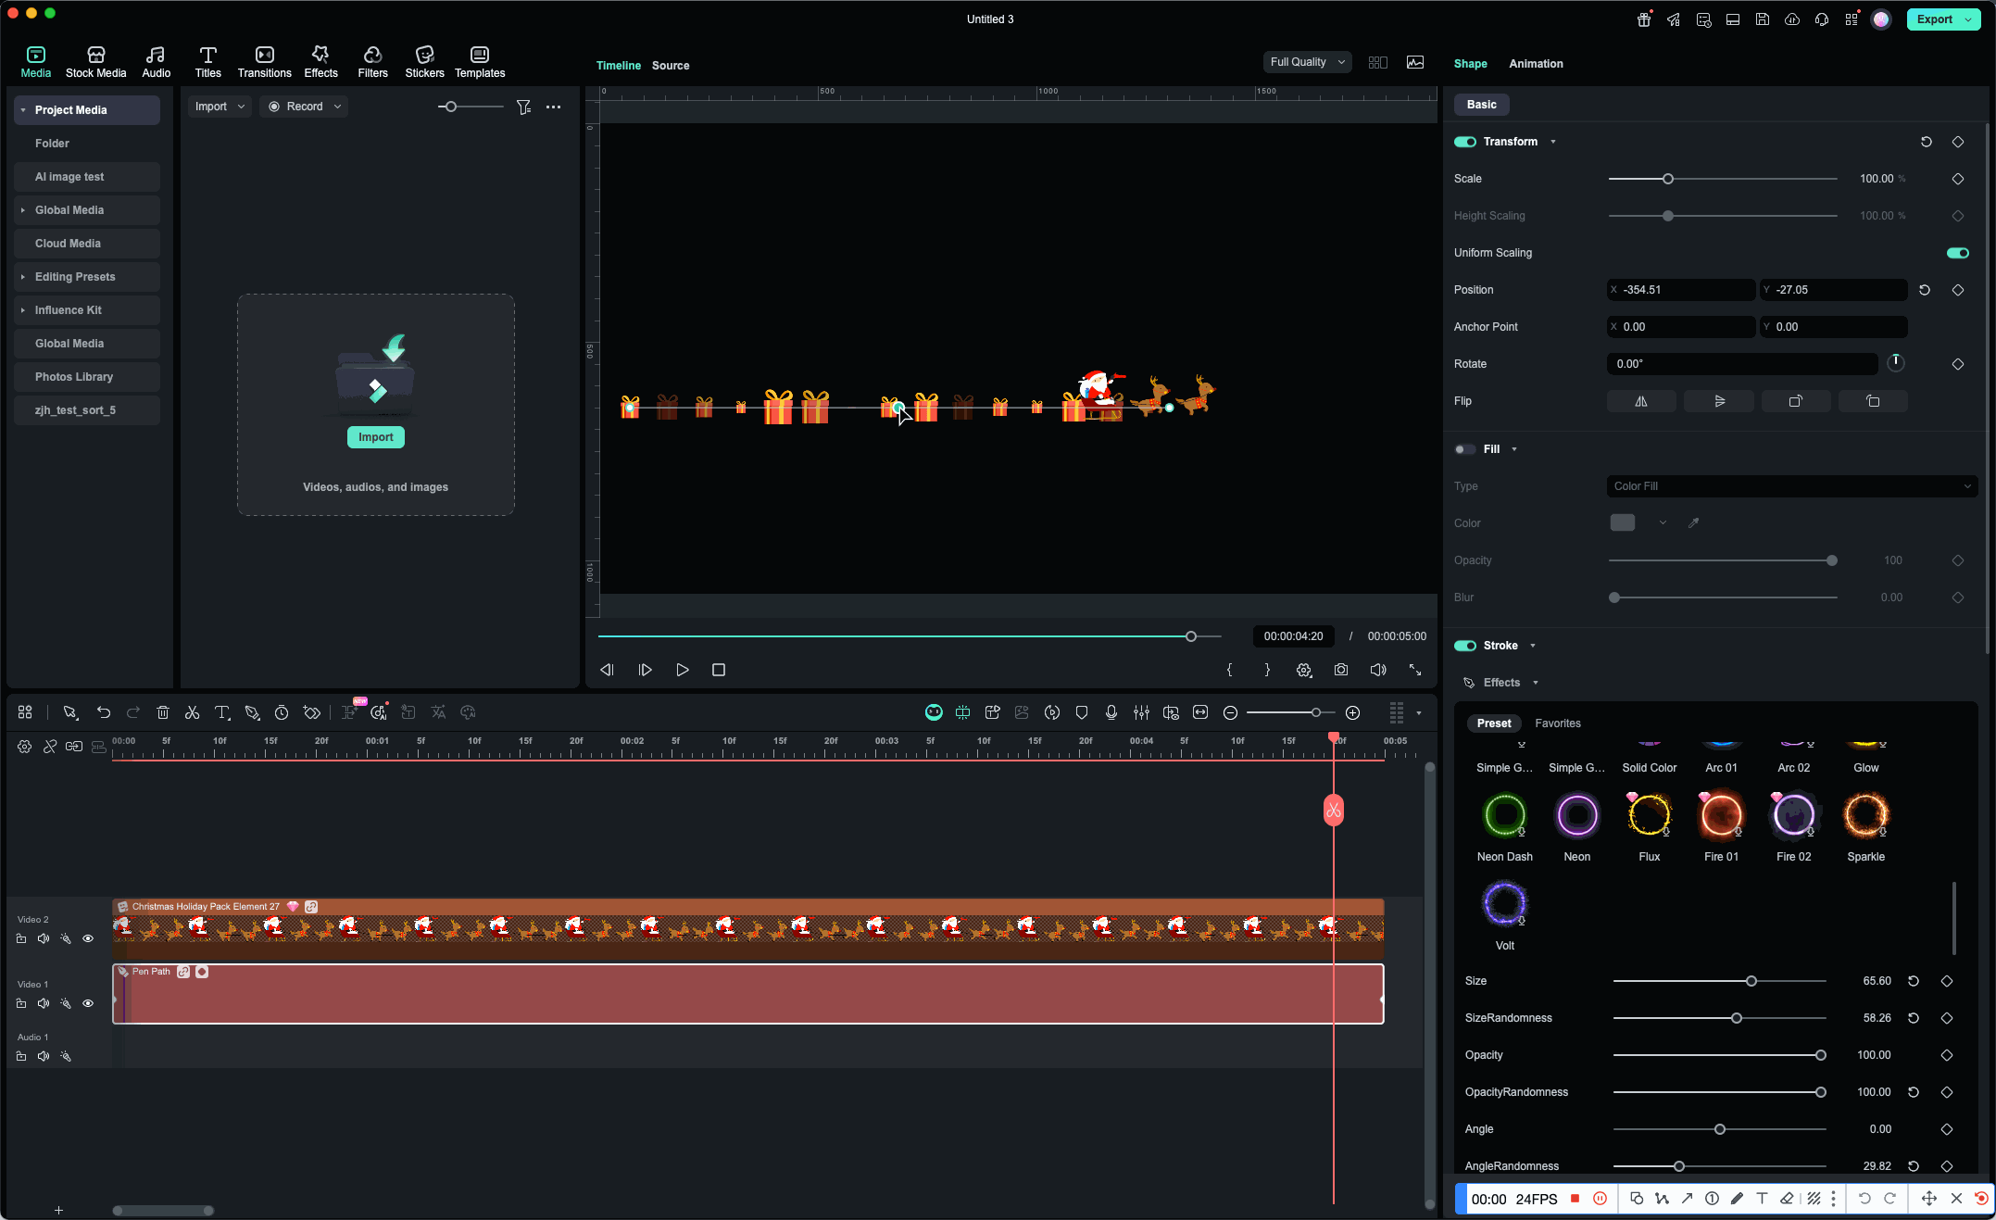Open the Full Quality dropdown above the preview
Screen dimensions: 1996x1220
click(1306, 62)
